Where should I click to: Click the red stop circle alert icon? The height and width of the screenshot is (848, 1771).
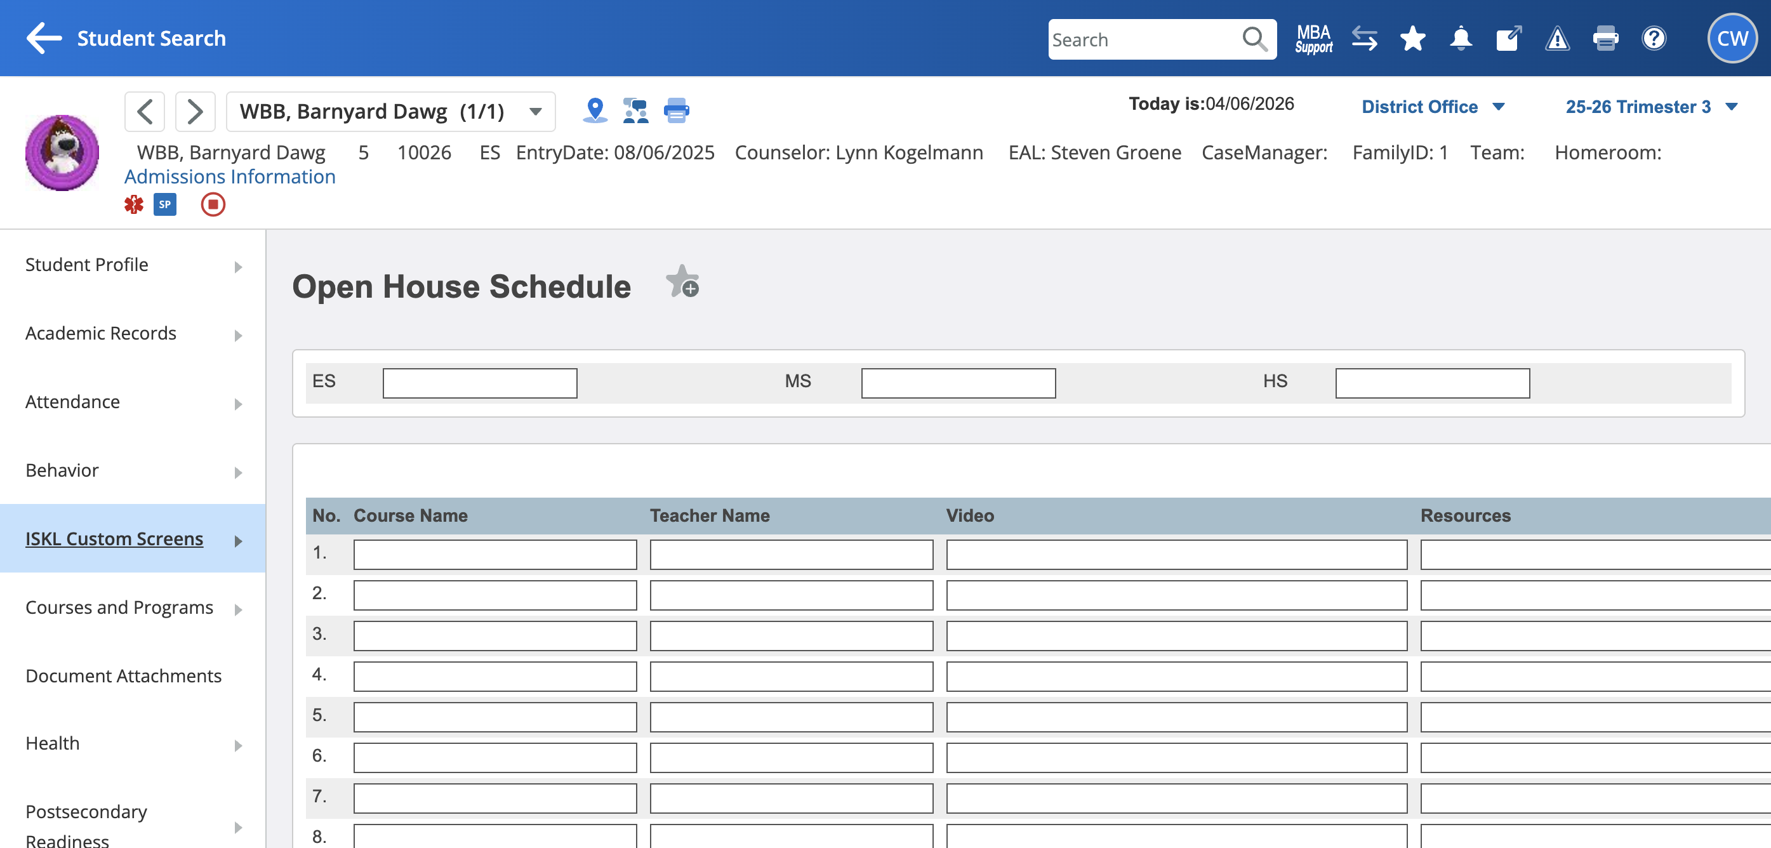(x=213, y=204)
